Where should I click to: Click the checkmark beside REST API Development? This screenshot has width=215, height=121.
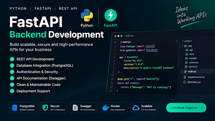[x=12, y=59]
